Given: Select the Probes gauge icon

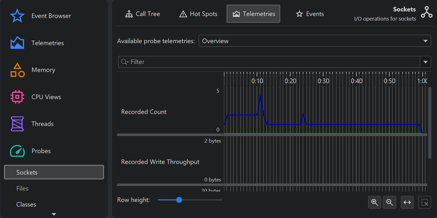Looking at the screenshot, I should (x=17, y=151).
